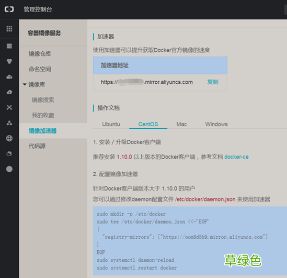Viewport: 287px width, 278px height.
Task: Click the cloud upload sidebar icon
Action: click(x=9, y=92)
